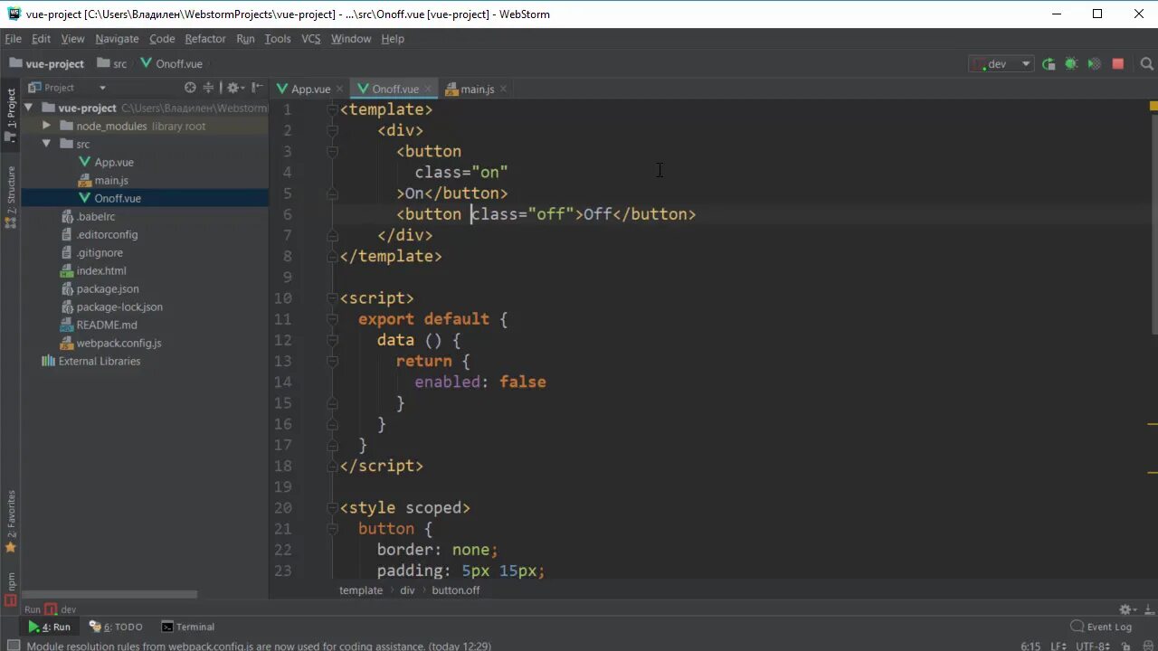Open the Structure side tool window
The width and height of the screenshot is (1158, 651).
point(11,196)
